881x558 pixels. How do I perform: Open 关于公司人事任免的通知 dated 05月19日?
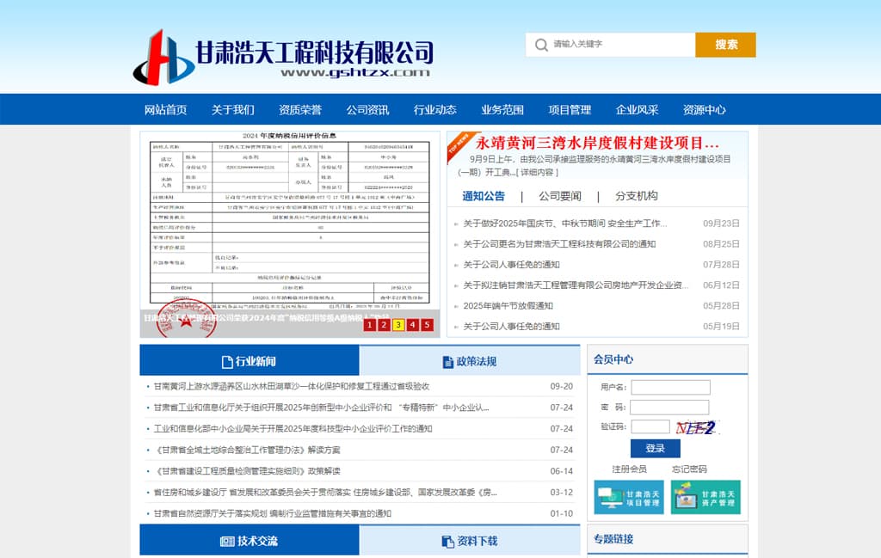tap(511, 326)
